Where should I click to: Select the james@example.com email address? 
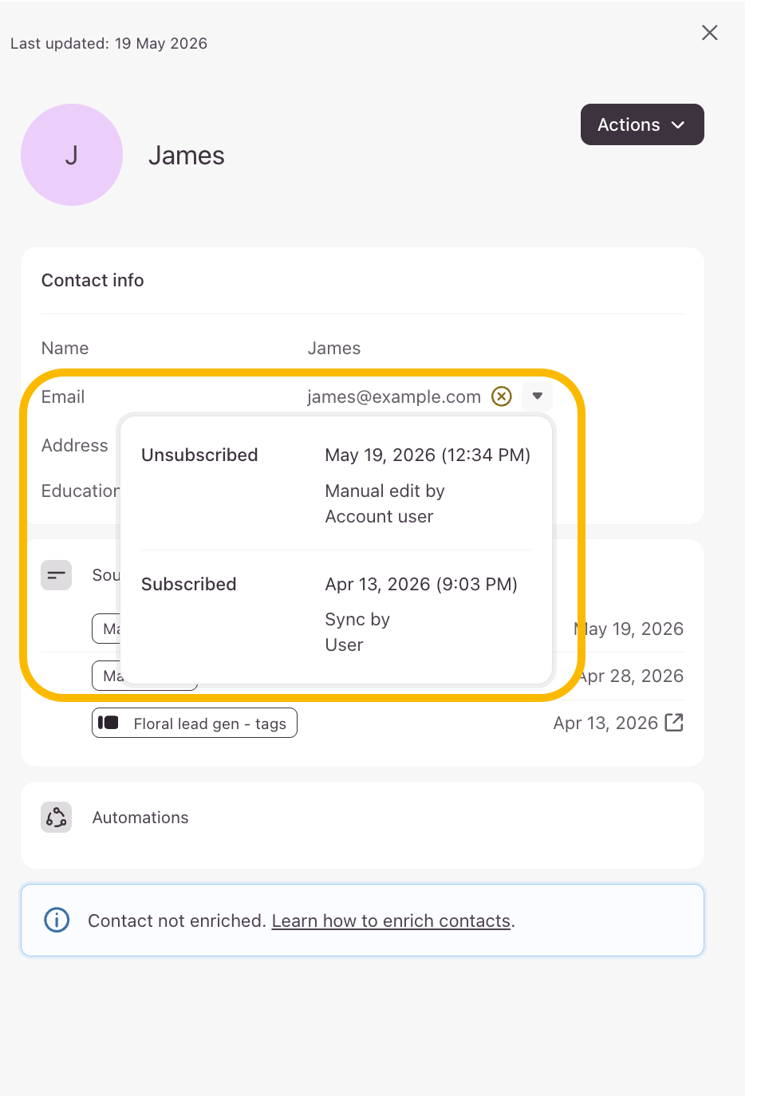coord(394,397)
